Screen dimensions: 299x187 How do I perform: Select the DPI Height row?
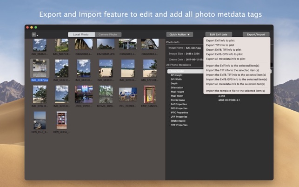pos(177,75)
